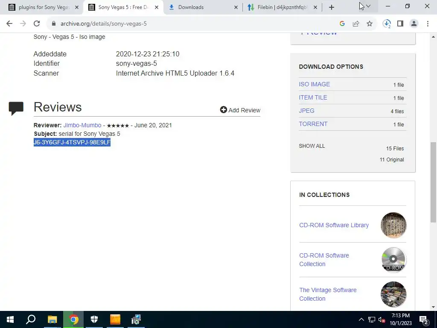The width and height of the screenshot is (437, 328).
Task: Close the Downloads tab
Action: click(236, 7)
